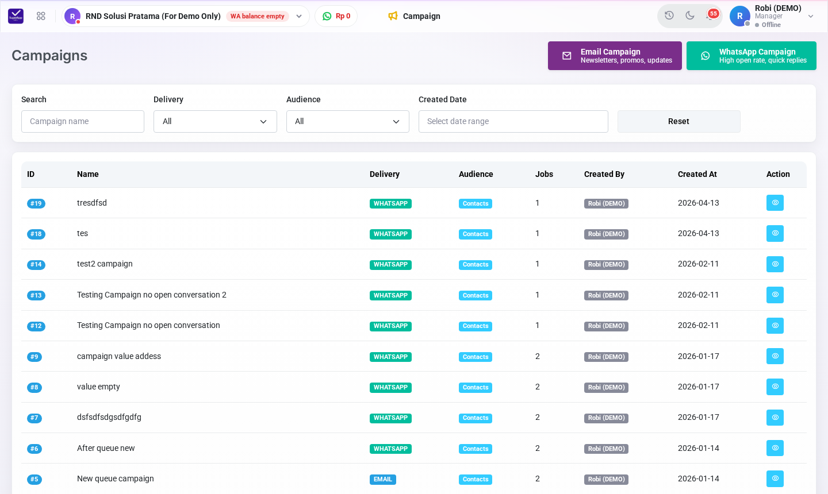Open the apps grid menu icon
The image size is (828, 494).
pos(41,16)
